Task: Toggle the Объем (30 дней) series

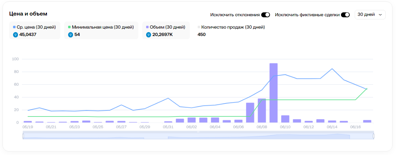Action: click(166, 30)
